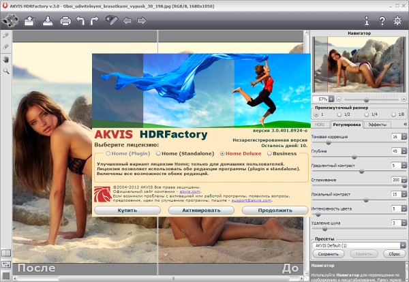Viewport: 409px width, 282px height.
Task: Select the Hand tool
Action: 5,59
